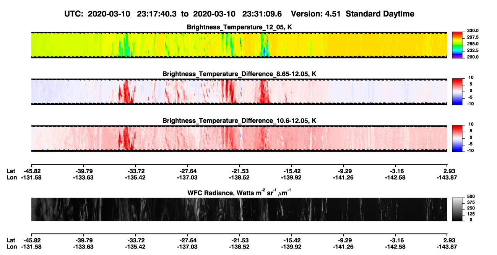The width and height of the screenshot is (497, 255).
Task: Click the colorbar value '200.0'
Action: [473, 57]
